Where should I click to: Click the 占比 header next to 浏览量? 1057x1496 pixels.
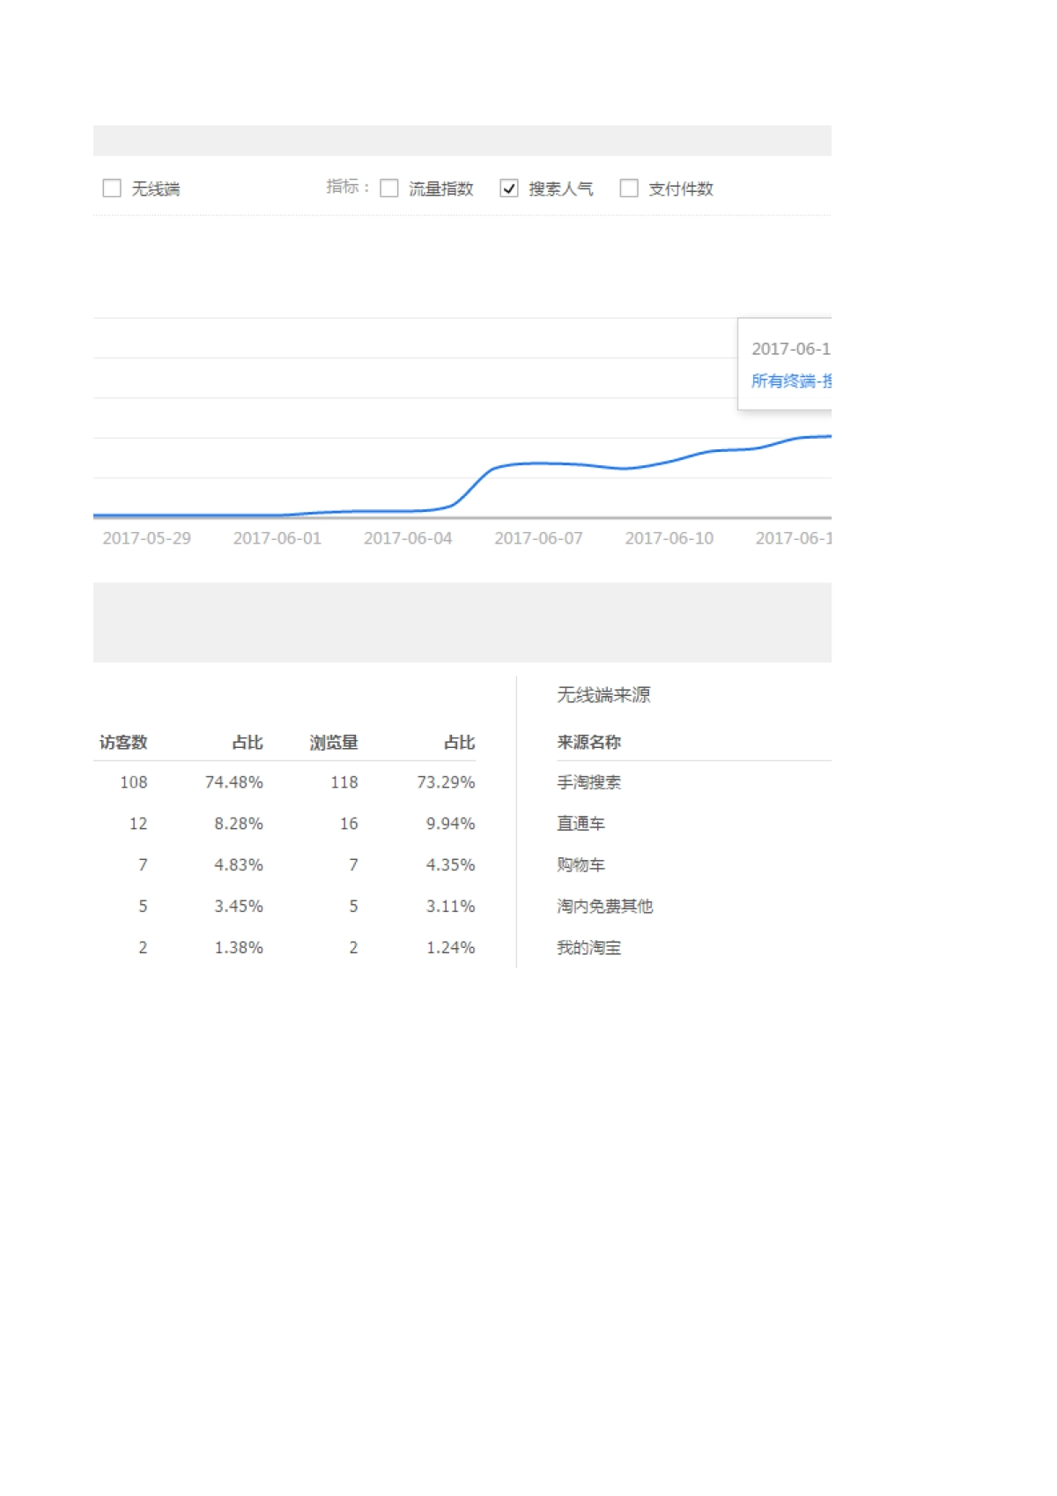click(459, 743)
